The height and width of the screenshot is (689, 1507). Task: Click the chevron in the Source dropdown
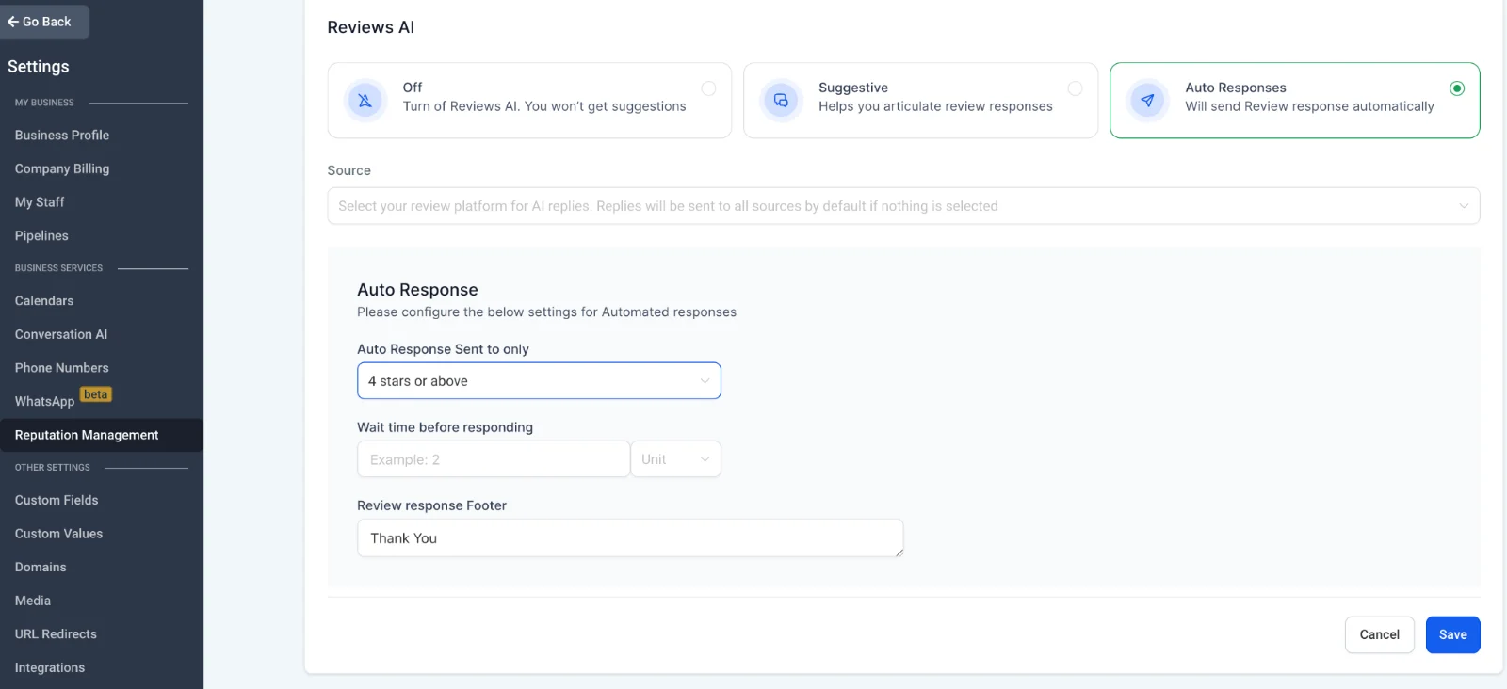point(1464,206)
